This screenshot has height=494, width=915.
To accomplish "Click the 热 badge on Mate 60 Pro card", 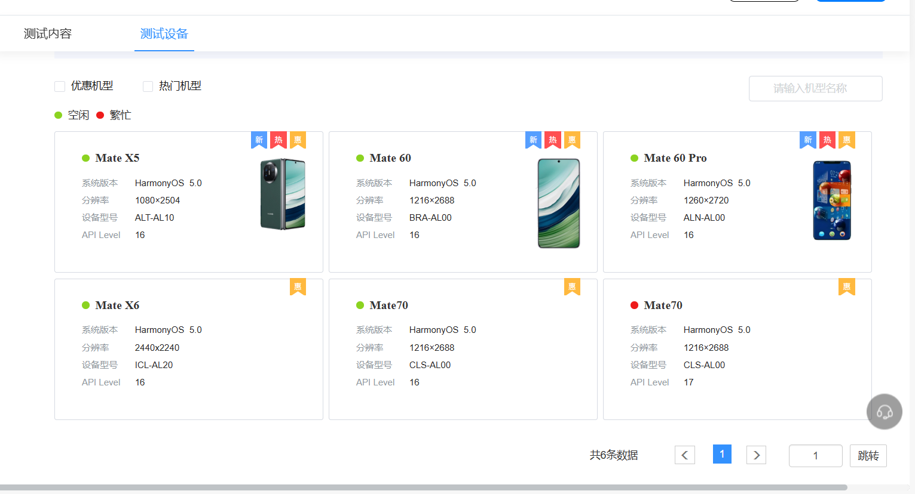I will coord(827,140).
